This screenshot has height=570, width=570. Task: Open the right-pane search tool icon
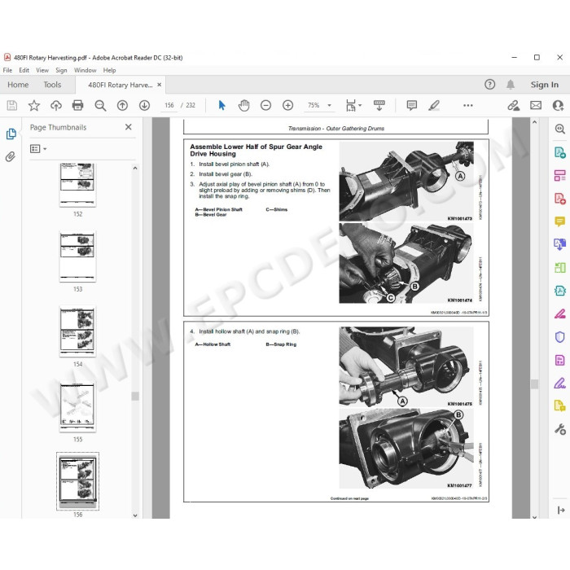pos(560,129)
